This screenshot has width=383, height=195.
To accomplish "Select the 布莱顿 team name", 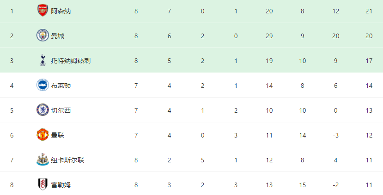I will coord(61,86).
